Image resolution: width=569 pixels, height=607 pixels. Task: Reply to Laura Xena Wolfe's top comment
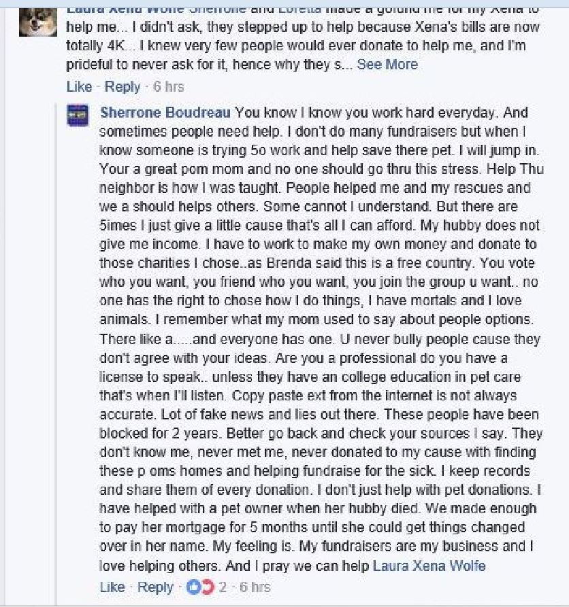[122, 86]
